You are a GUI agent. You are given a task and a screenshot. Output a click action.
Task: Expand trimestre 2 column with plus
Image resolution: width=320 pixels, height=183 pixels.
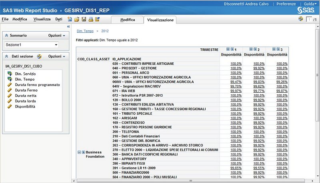[251, 49]
